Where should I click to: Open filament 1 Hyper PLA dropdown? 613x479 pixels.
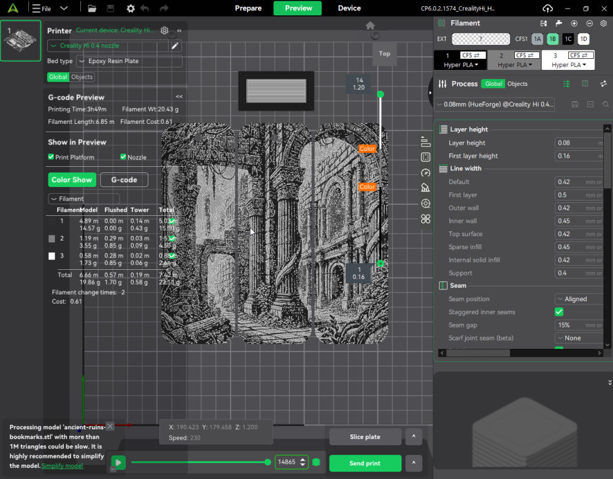(461, 65)
